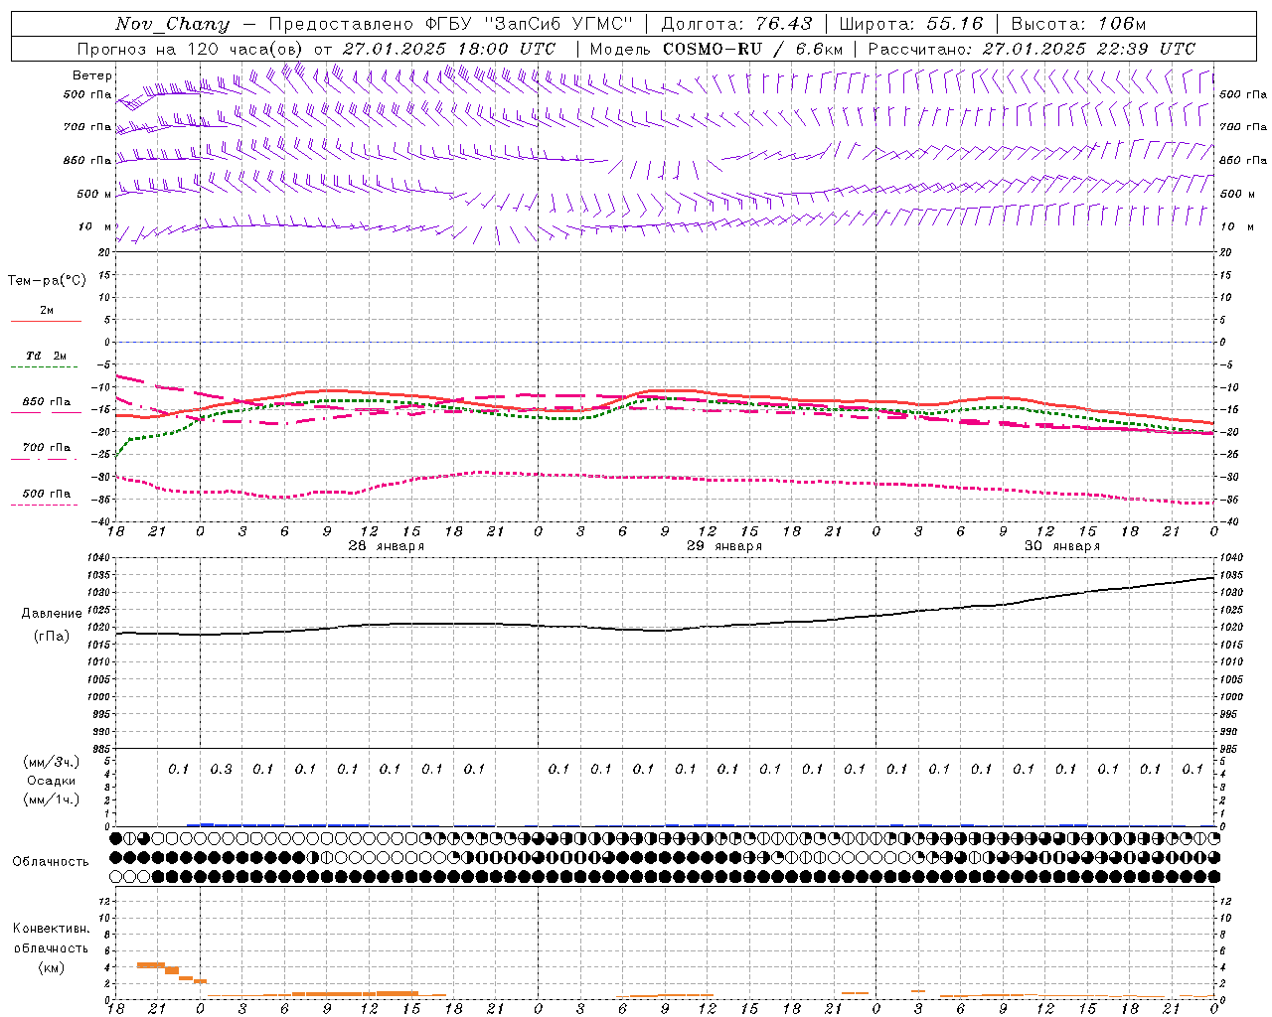
Task: Click the 'Рассчитано: 27.01.2025 22:39 UTC' timestamp
Action: [x=1032, y=49]
